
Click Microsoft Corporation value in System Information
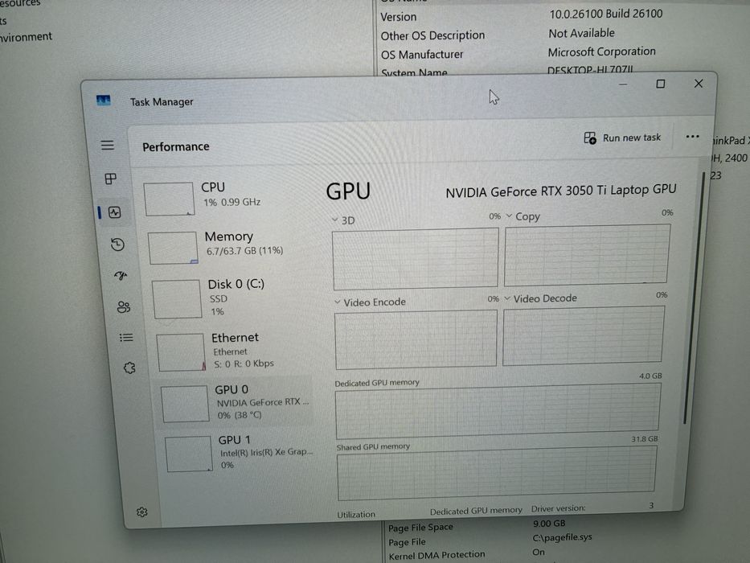(601, 51)
